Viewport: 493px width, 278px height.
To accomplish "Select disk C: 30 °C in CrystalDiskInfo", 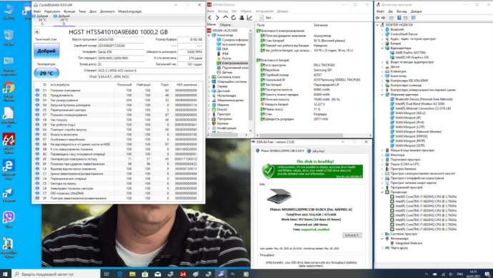I will (42, 19).
